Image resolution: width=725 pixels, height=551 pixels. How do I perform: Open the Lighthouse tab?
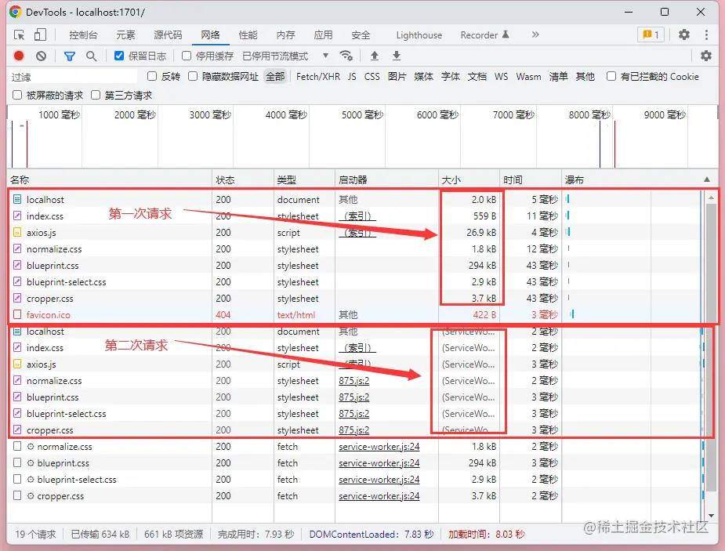(x=419, y=34)
